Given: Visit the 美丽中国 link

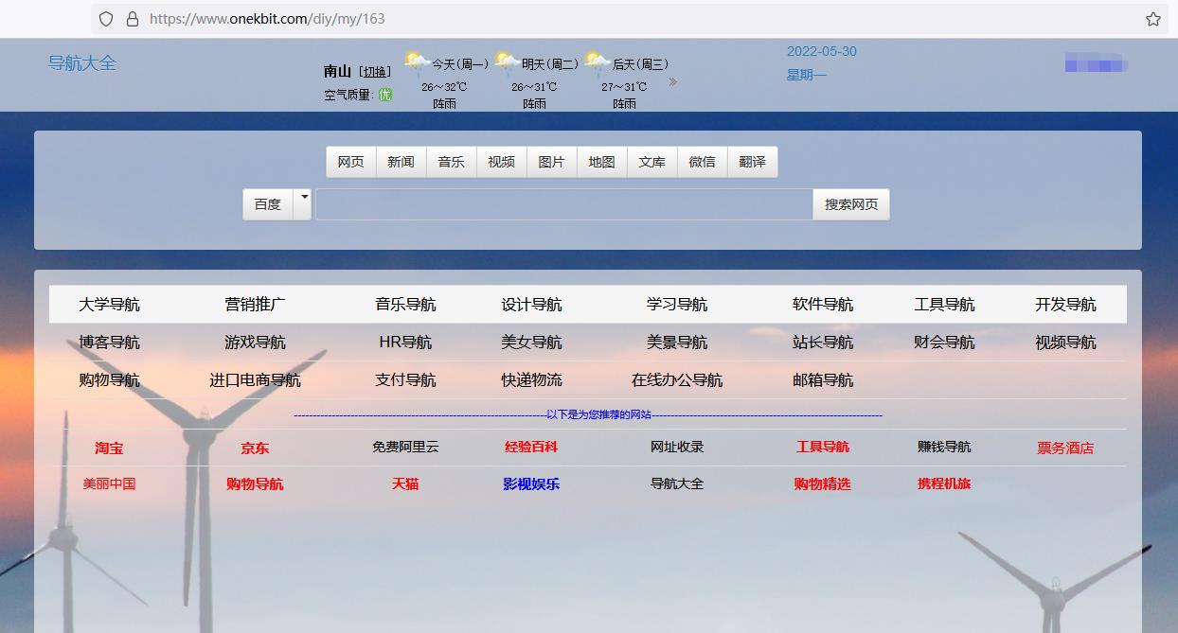Looking at the screenshot, I should [x=109, y=484].
